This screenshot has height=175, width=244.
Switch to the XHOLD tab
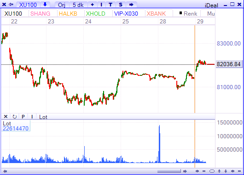coord(96,13)
